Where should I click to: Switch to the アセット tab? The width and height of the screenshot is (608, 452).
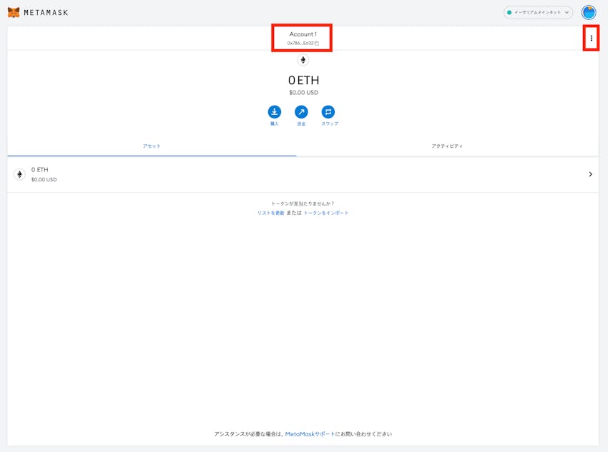(x=152, y=146)
